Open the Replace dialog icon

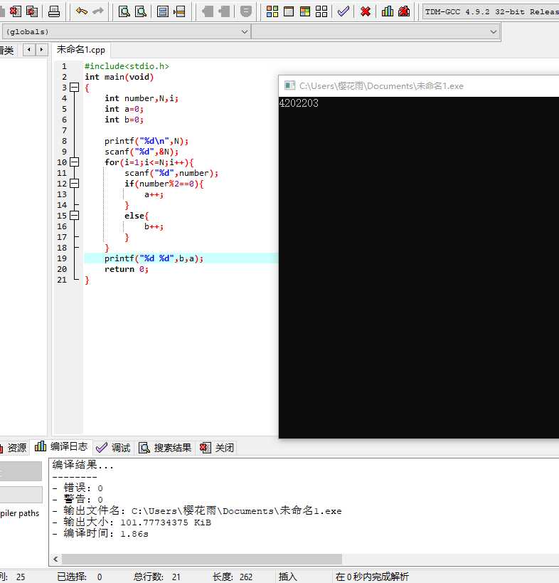click(x=141, y=11)
